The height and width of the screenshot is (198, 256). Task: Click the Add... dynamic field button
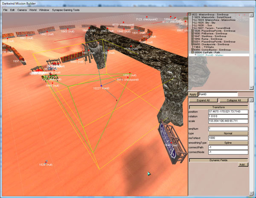(242, 164)
